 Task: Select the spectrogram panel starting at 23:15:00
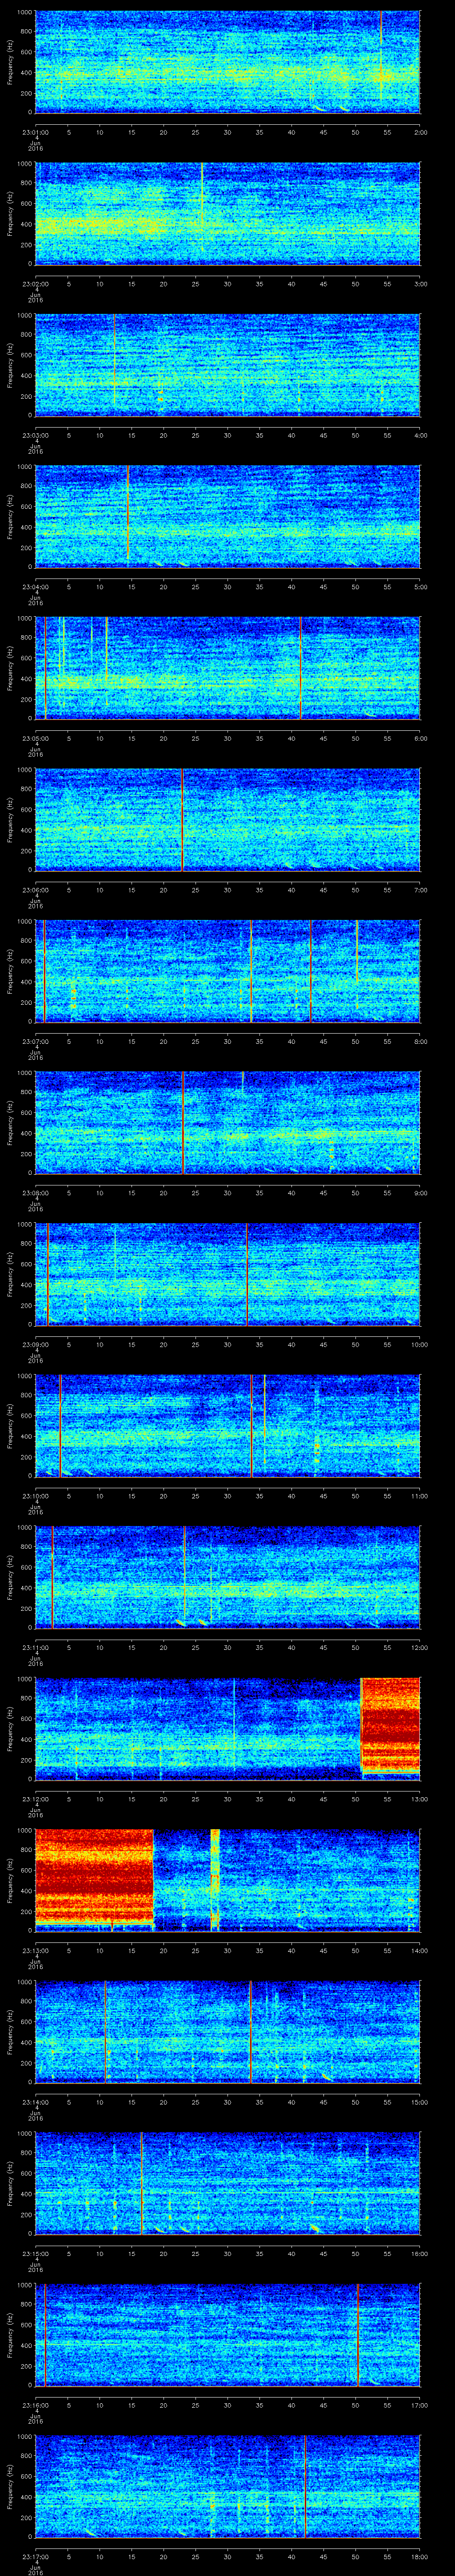[x=227, y=2183]
